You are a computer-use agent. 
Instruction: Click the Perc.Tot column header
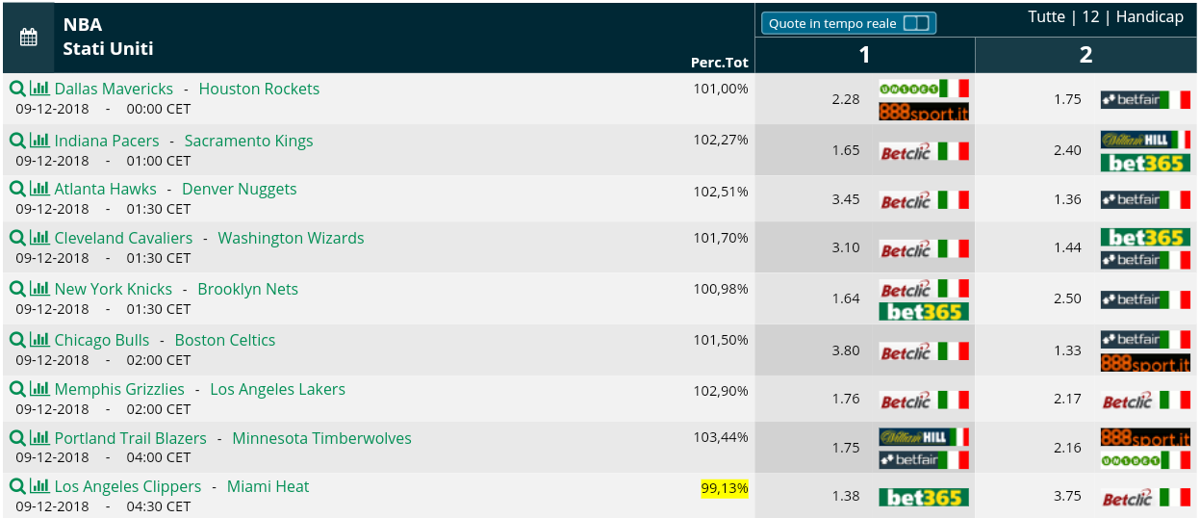click(720, 63)
